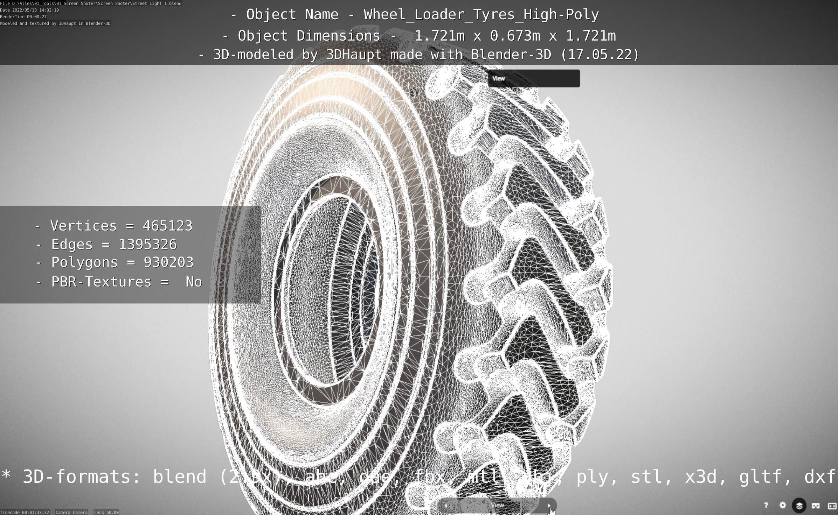Switch to fullscreen with the bracket icon

coord(832,506)
